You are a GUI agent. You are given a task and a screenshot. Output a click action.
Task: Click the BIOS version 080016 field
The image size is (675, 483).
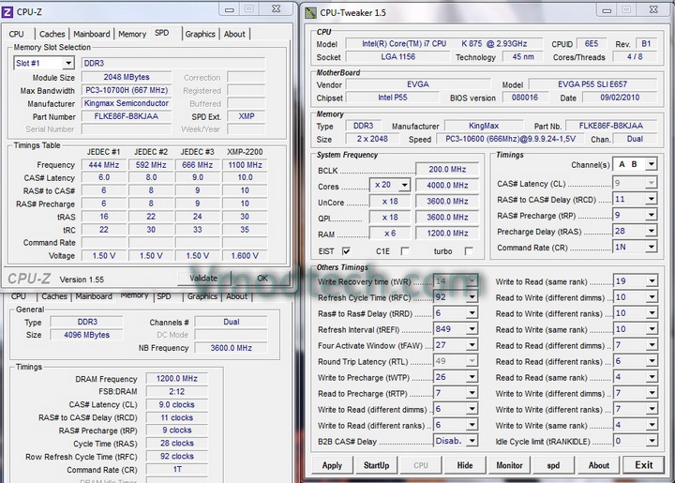(x=524, y=98)
